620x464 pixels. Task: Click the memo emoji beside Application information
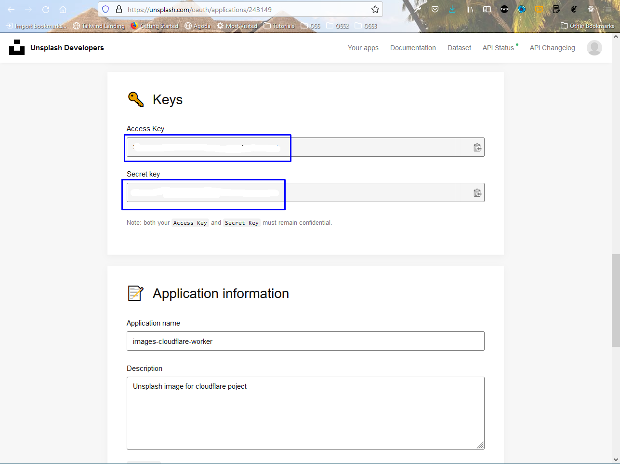[136, 293]
